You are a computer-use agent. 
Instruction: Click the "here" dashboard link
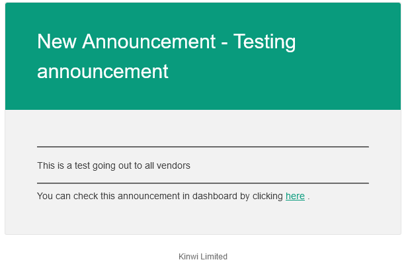[x=295, y=197]
